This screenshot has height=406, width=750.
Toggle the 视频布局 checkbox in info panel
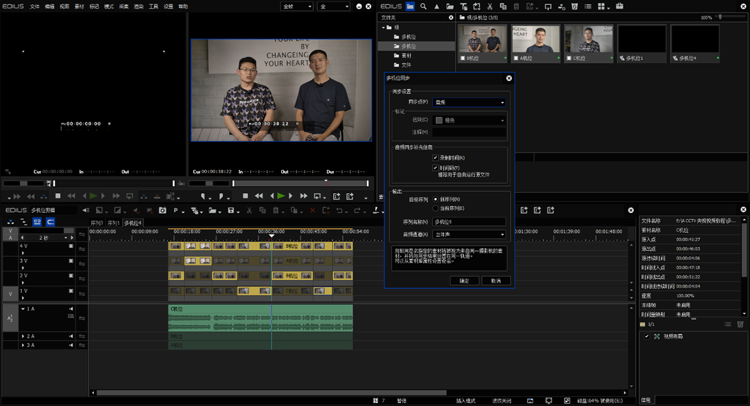(647, 336)
